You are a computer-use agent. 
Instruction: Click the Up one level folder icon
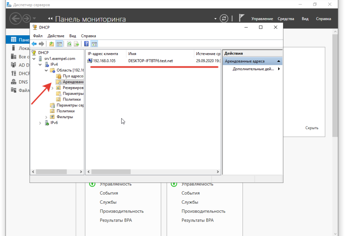52,44
